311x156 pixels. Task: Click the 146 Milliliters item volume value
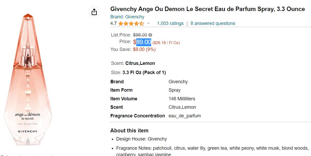point(182,99)
